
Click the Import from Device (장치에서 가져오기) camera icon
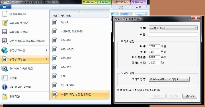click(5, 69)
